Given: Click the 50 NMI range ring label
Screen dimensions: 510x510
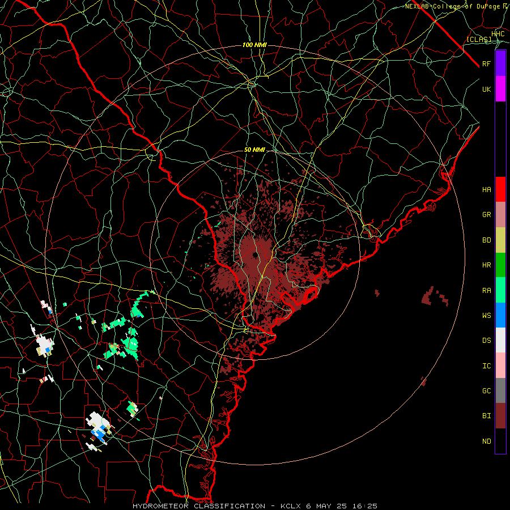Looking at the screenshot, I should pos(254,150).
